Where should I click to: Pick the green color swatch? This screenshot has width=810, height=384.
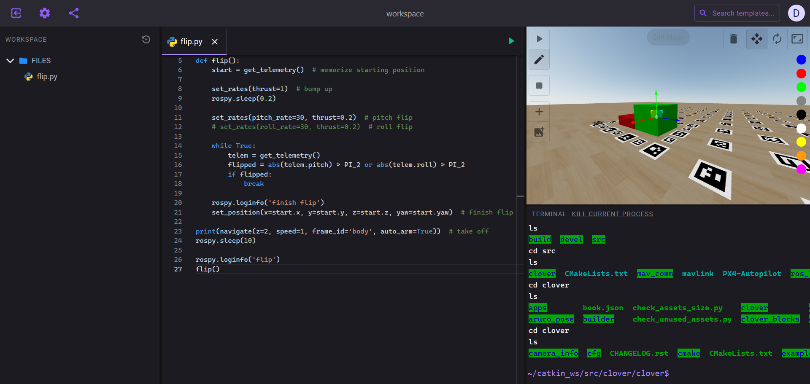[x=801, y=87]
